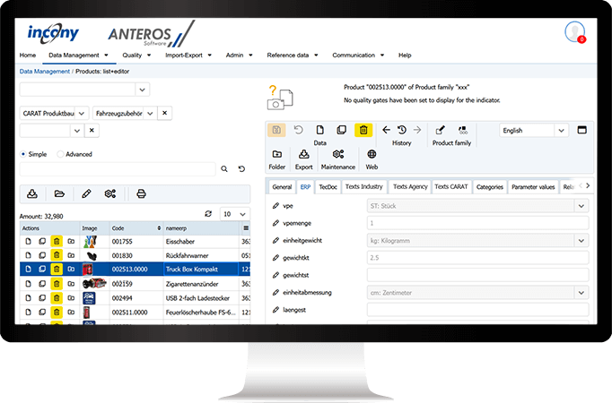Image resolution: width=612 pixels, height=403 pixels.
Task: Duplicate product using copy icon in Data toolbar
Action: coord(342,130)
